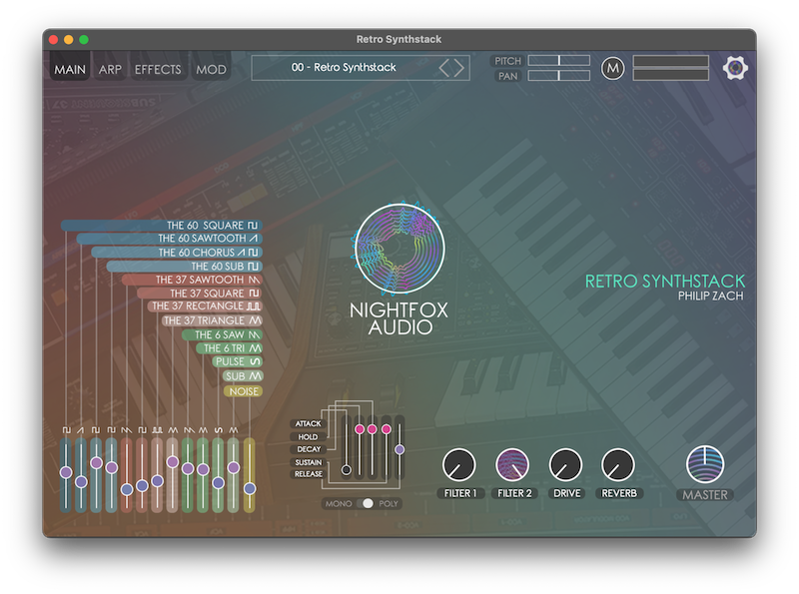This screenshot has height=594, width=799.
Task: Turn the Reverb knob
Action: [x=618, y=464]
